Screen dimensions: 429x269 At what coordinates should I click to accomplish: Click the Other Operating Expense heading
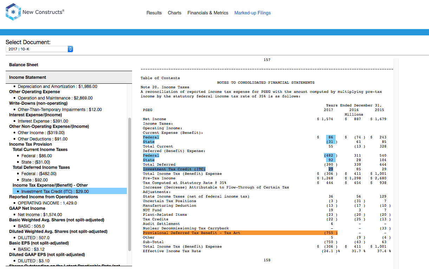click(34, 92)
